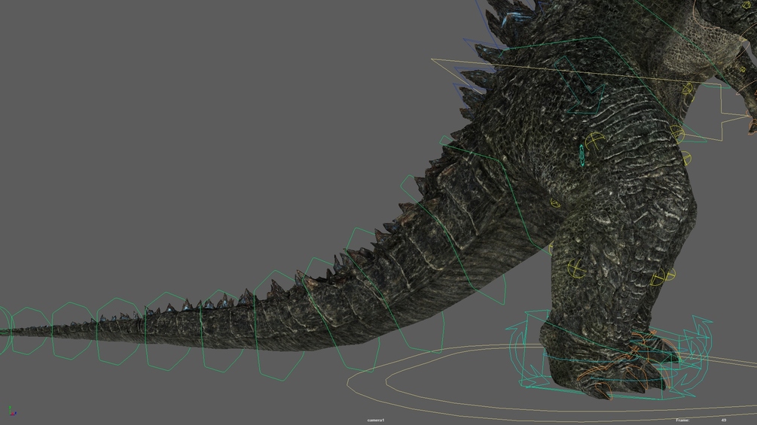Image resolution: width=757 pixels, height=425 pixels.
Task: Click the "Frame:" label in the viewport
Action: click(x=682, y=420)
